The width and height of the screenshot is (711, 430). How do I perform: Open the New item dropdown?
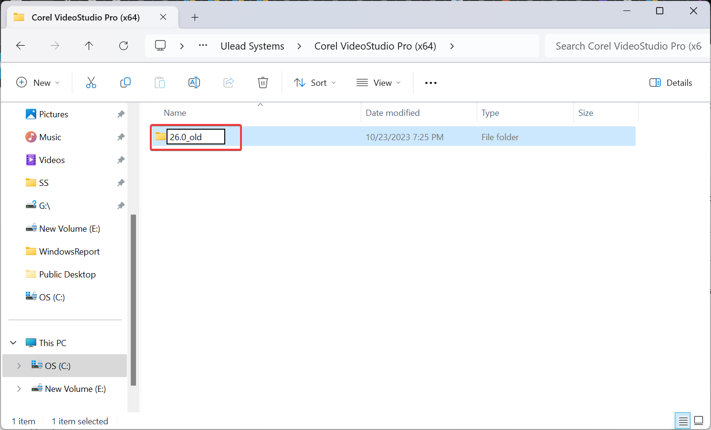click(38, 82)
